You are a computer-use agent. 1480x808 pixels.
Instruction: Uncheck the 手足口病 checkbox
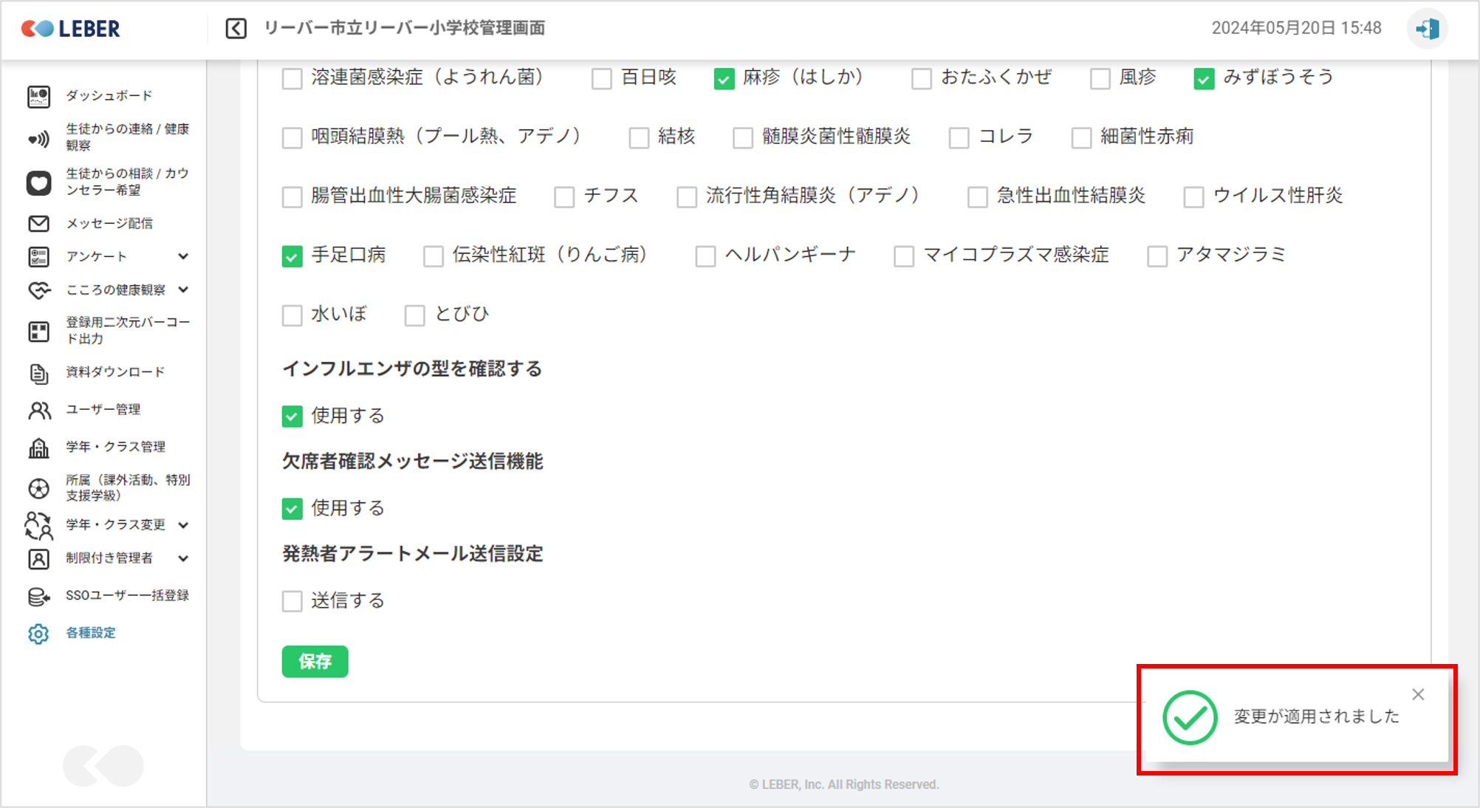[292, 256]
